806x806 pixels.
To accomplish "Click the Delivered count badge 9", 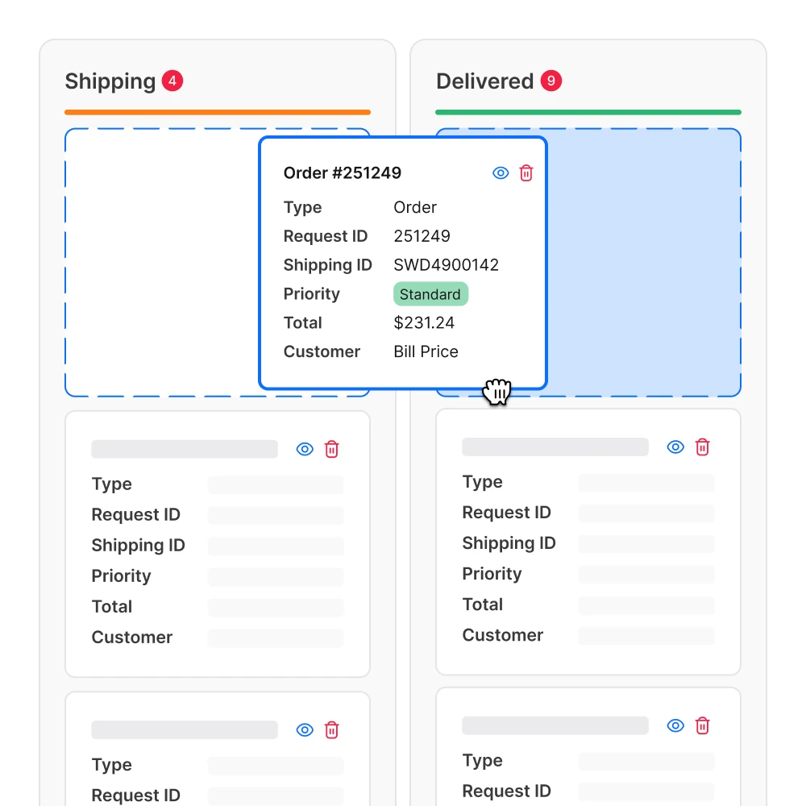I will [x=550, y=81].
